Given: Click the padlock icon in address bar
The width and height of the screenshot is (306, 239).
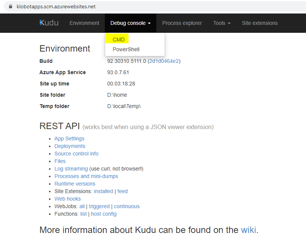Looking at the screenshot, I should 11,6.
